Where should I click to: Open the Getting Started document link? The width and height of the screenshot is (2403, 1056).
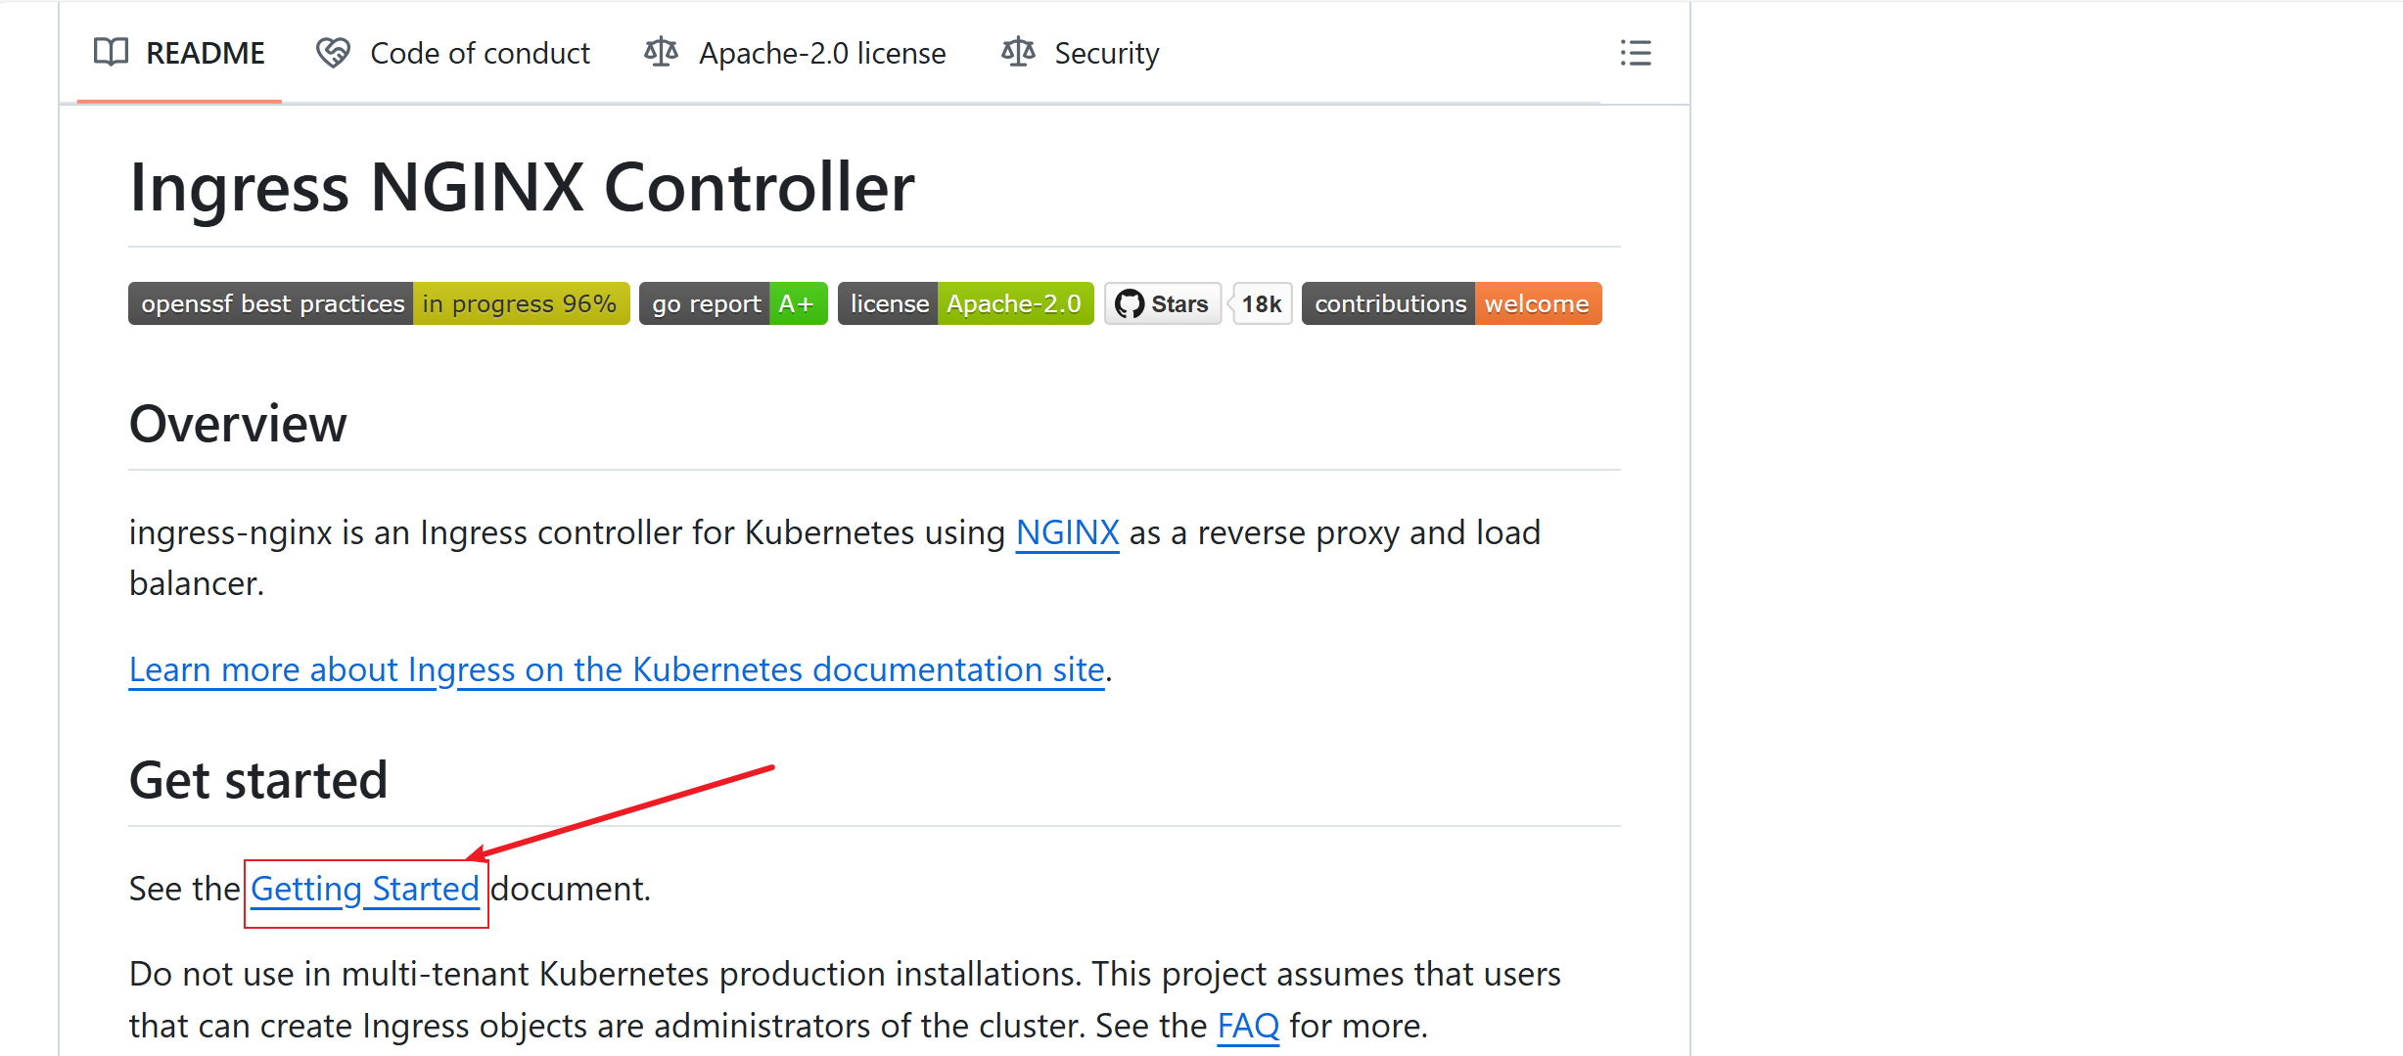point(365,890)
